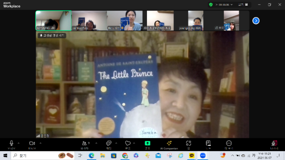285x160 pixels.
Task: Click the pinned video label badge
Action: (52, 36)
